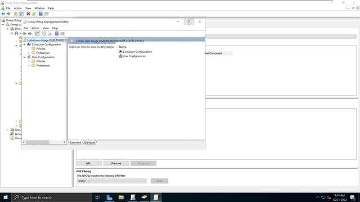Viewport: 360px width, 202px height.
Task: Collapse the Forest node in background tree
Action: [3, 25]
